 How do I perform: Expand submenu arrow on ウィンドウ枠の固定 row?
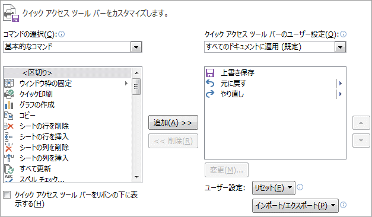pyautogui.click(x=126, y=83)
